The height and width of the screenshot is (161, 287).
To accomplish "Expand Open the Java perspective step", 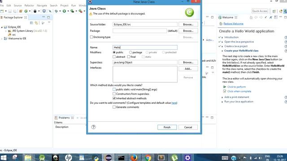I will (222, 42).
